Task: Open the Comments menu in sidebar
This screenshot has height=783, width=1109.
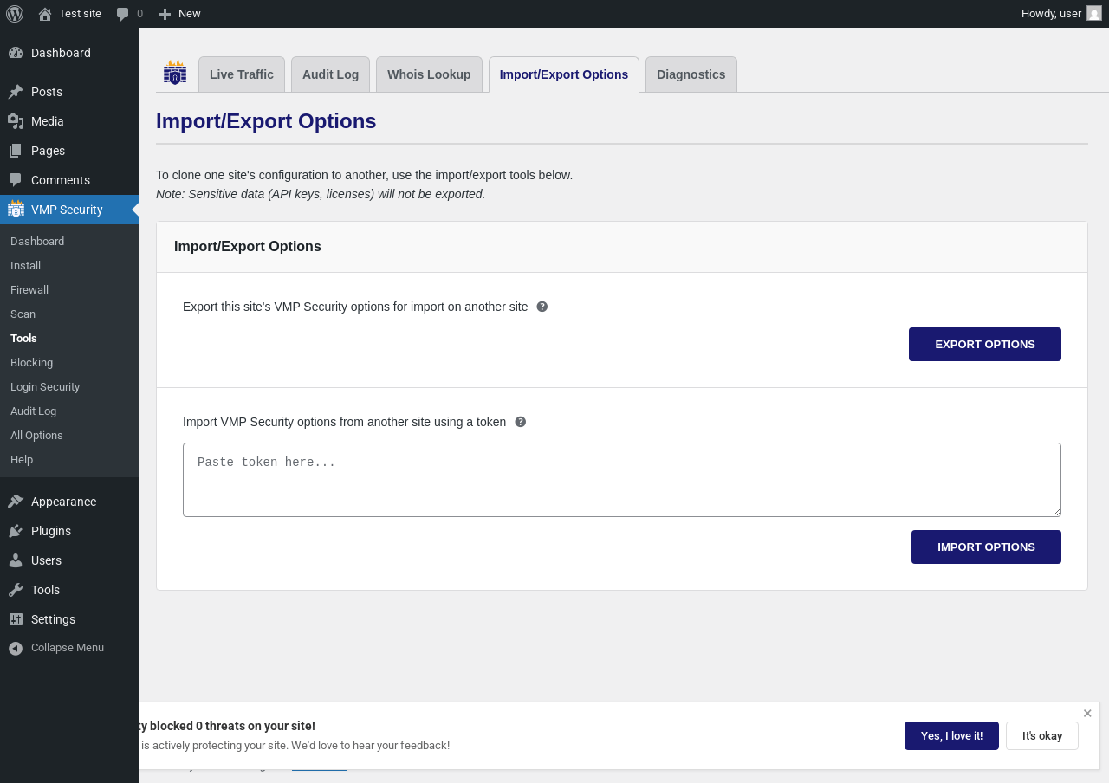Action: tap(69, 180)
